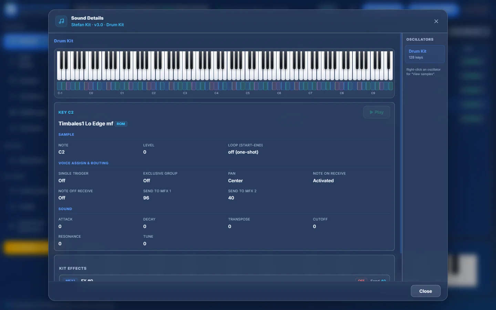Click the music note icon in the dialog header
This screenshot has width=496, height=310.
[61, 21]
